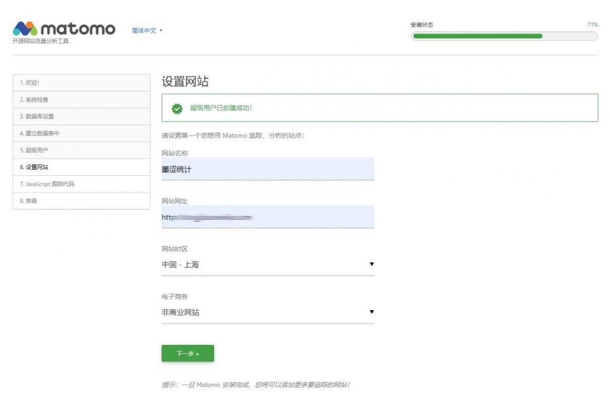Open the 电子商务 dropdown showing 非商业网站
This screenshot has width=610, height=395.
click(x=268, y=313)
